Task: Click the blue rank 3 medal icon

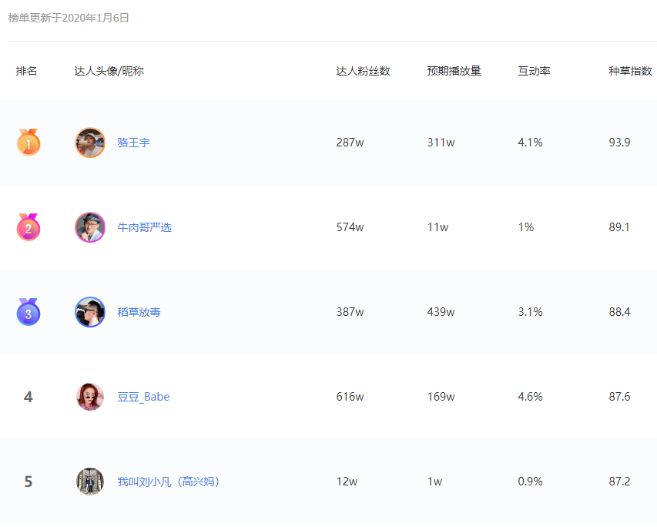Action: pos(28,312)
